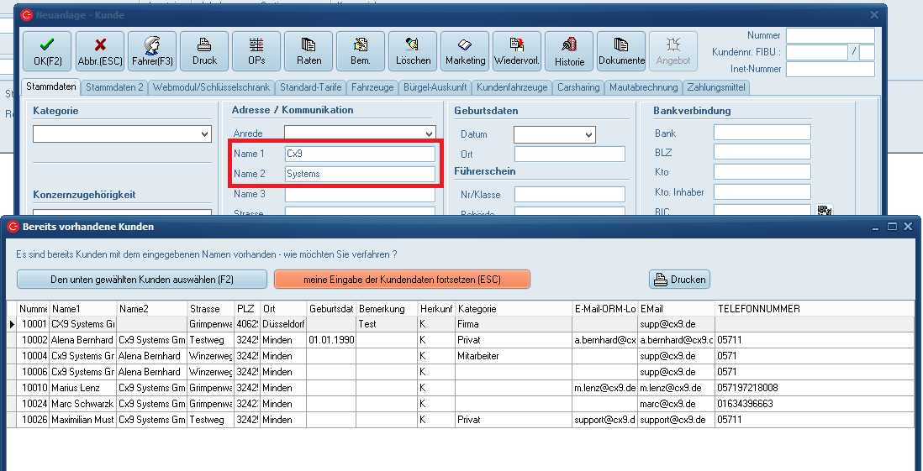Click 'meine Eingabe der Kundendaten fortsetzen (ESC)'
Screen dimensions: 923x471
coord(402,279)
